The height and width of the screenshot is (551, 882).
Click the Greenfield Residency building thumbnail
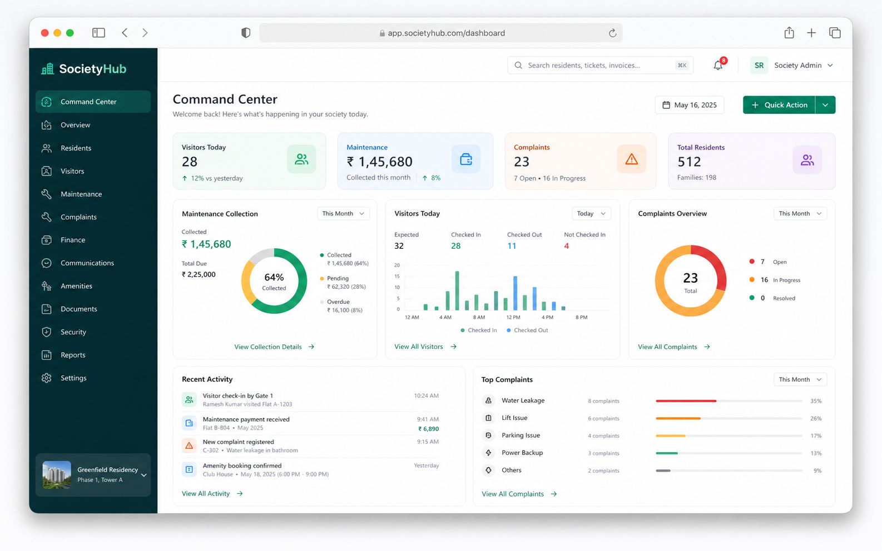57,475
